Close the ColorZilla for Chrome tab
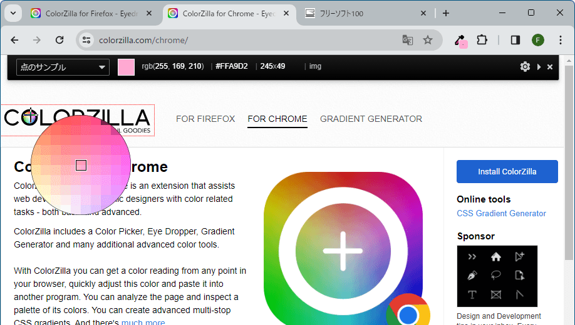 coord(286,14)
